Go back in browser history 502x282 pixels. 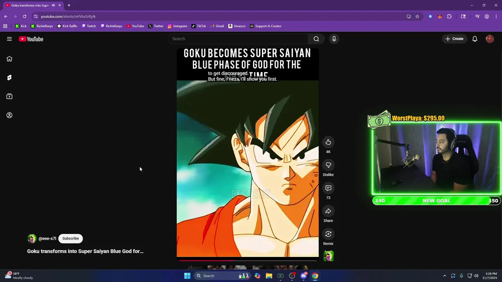coord(5,16)
